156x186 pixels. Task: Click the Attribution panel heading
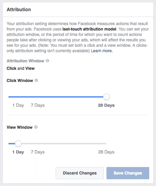19,9
